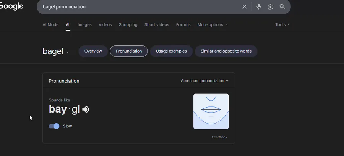This screenshot has width=344, height=156.
Task: Clear the search box with the X icon
Action: [244, 7]
